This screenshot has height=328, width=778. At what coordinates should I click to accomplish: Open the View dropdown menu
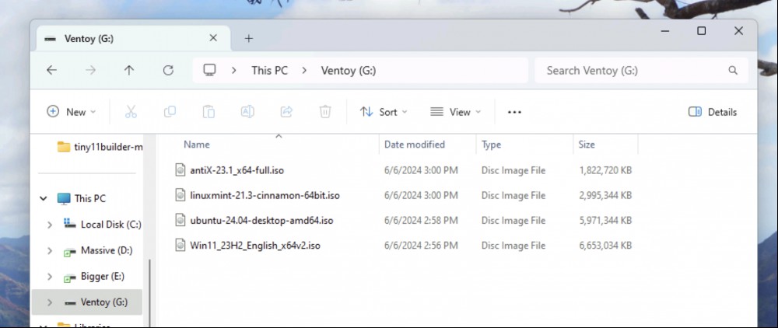point(455,112)
